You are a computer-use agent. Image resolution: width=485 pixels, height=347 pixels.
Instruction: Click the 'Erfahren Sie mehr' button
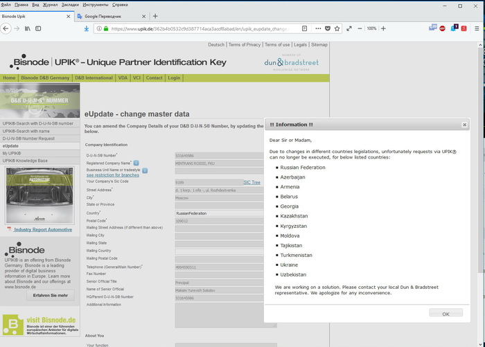coord(50,295)
